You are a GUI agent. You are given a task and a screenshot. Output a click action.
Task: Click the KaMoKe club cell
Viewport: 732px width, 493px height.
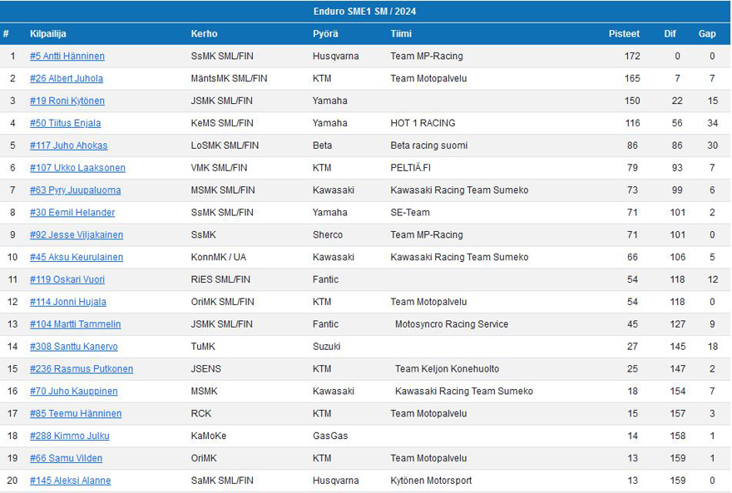(x=208, y=436)
